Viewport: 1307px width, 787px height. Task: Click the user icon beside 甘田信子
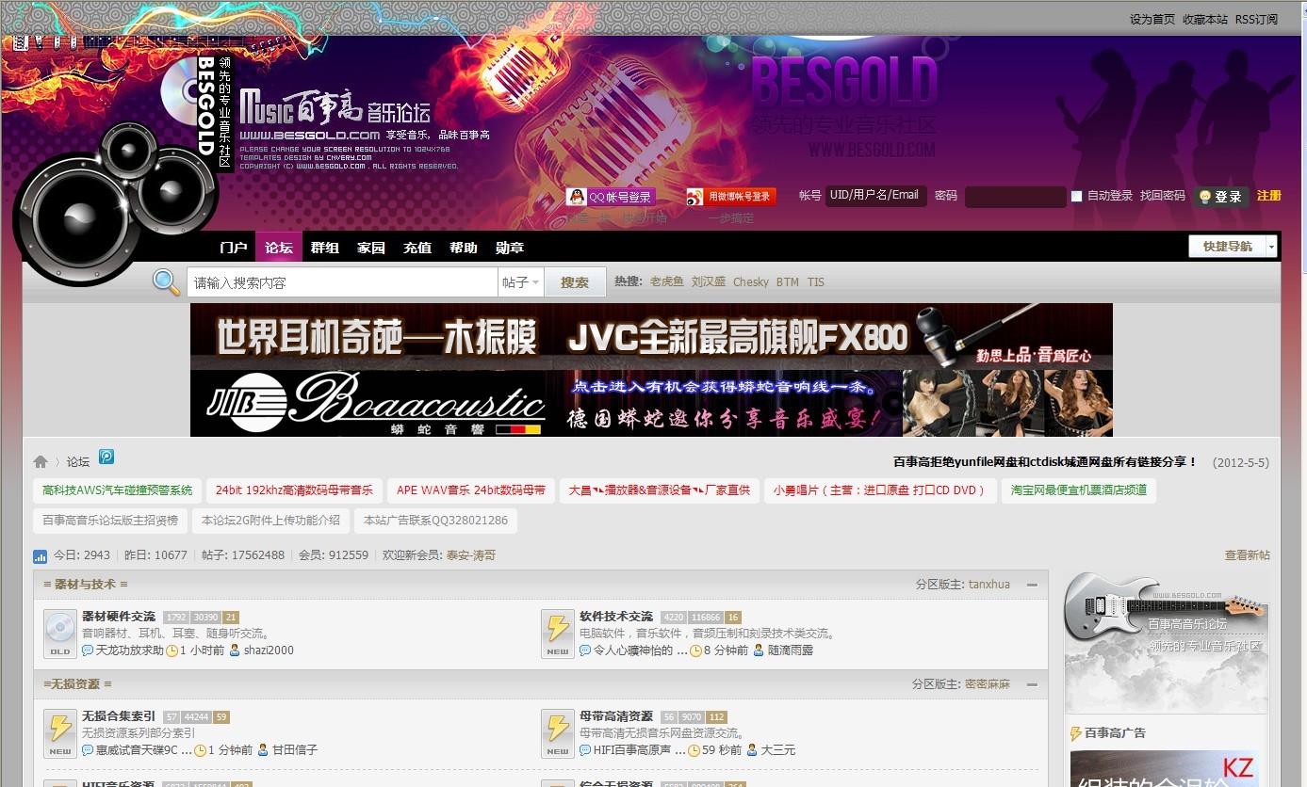pos(264,750)
